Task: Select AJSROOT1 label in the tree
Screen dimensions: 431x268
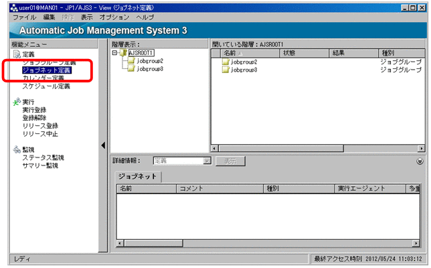Action: coord(141,52)
